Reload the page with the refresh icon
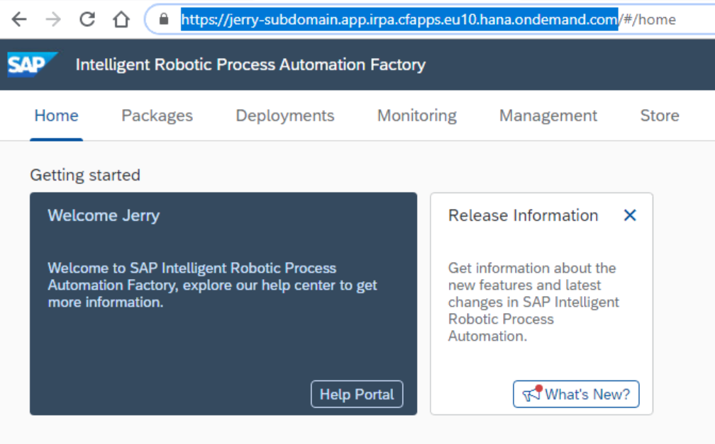 click(87, 19)
